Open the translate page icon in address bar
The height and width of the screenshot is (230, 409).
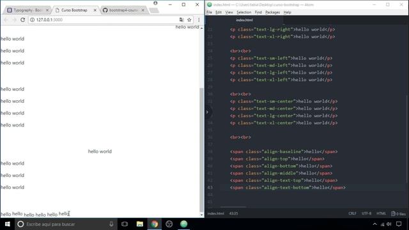tap(181, 20)
